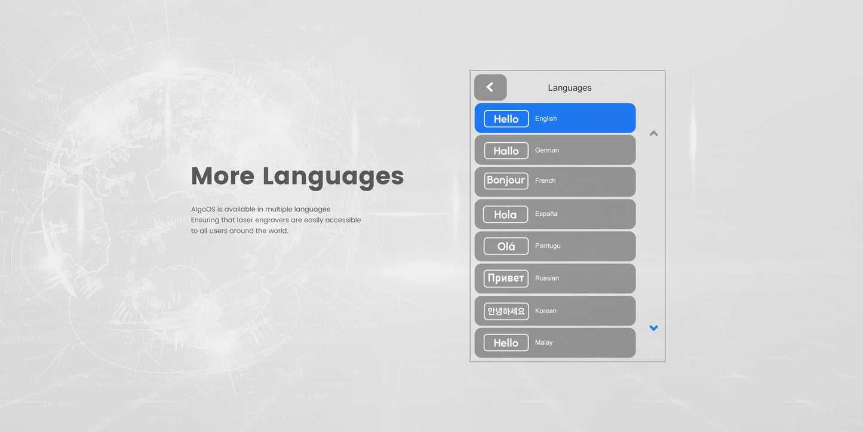Image resolution: width=863 pixels, height=432 pixels.
Task: Click the Hello badge in English row
Action: (x=506, y=119)
